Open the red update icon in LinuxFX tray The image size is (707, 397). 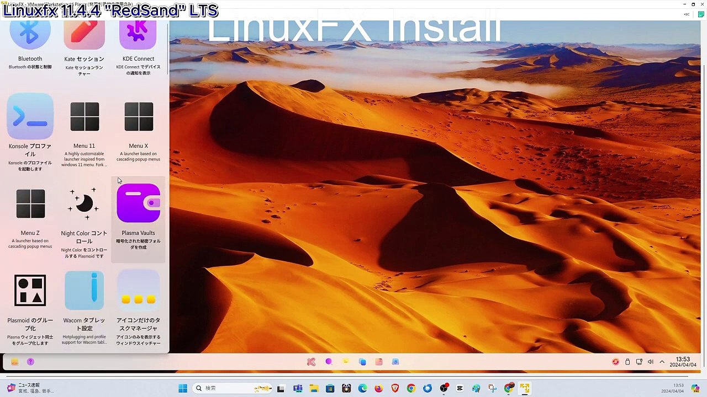click(x=615, y=362)
